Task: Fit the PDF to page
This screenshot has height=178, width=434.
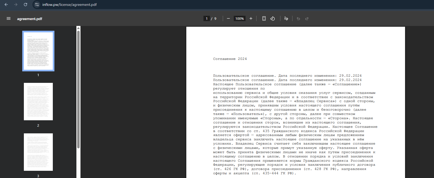Action: pos(264,18)
